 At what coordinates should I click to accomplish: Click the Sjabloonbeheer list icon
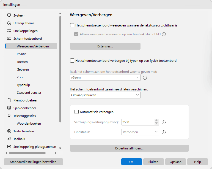pyautogui.click(x=9, y=108)
